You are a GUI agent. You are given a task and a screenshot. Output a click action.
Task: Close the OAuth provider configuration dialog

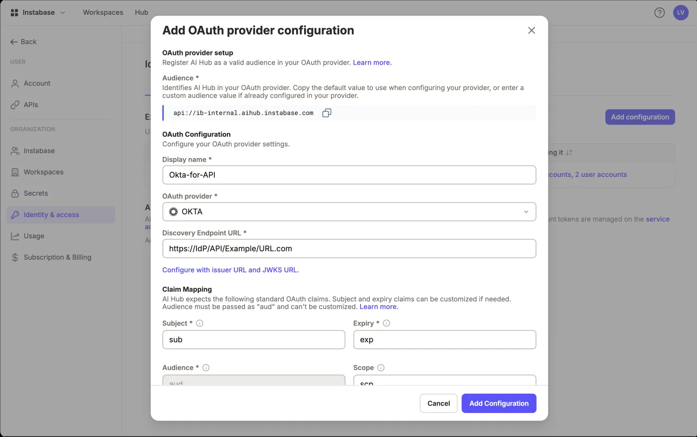tap(532, 30)
